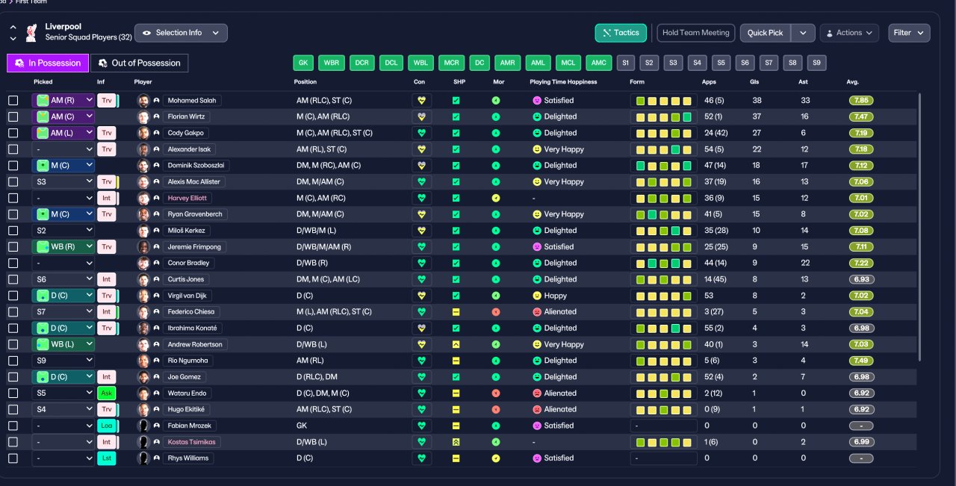This screenshot has width=956, height=486.
Task: Click the Ask status icon for Wataru Endo
Action: [107, 393]
